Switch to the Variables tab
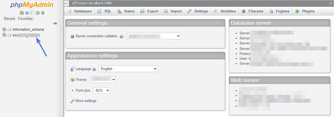Viewport: 334px width, 117px height. pyautogui.click(x=225, y=11)
